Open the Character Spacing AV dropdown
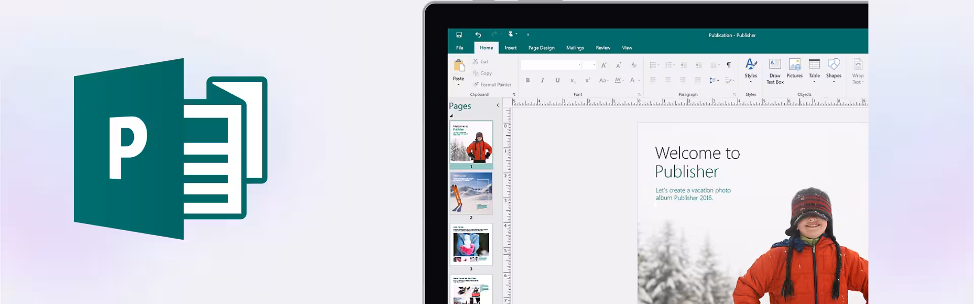This screenshot has height=304, width=974. 619,80
